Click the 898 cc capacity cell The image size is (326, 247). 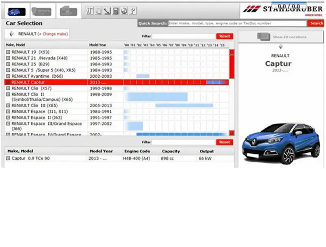167,158
